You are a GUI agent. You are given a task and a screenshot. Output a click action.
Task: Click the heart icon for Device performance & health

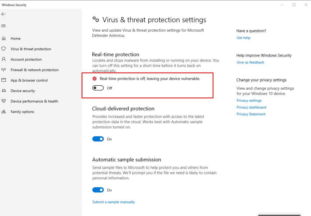[4, 101]
